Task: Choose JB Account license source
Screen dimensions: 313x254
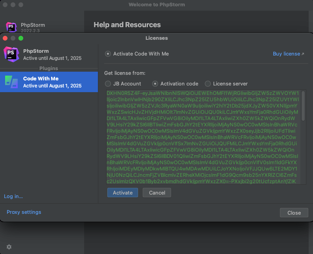Action: 108,84
